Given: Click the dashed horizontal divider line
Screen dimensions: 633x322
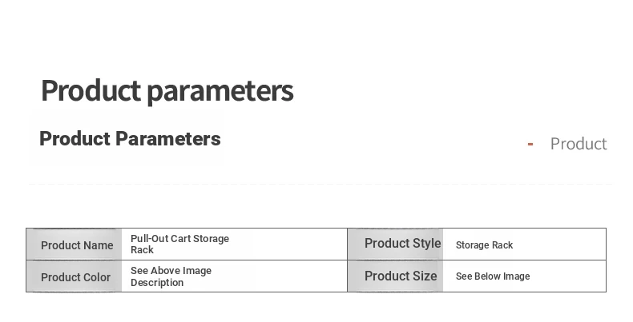Looking at the screenshot, I should [x=321, y=184].
